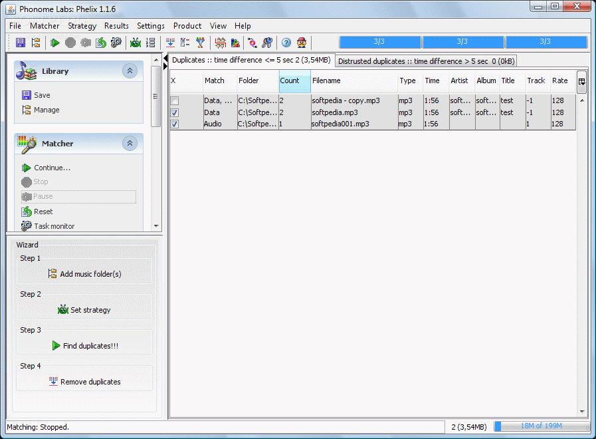Uncheck the softpedia001.mp3 row checkbox

click(x=175, y=124)
